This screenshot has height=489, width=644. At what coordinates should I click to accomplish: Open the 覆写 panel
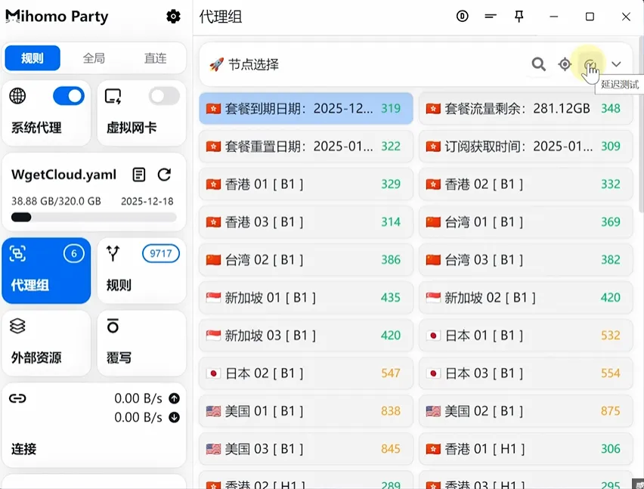coord(141,343)
